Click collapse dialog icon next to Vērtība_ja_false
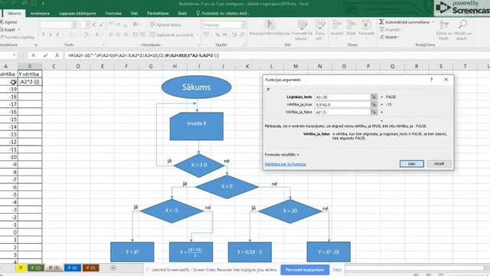Screen dimensions: 490x276 pyautogui.click(x=374, y=112)
